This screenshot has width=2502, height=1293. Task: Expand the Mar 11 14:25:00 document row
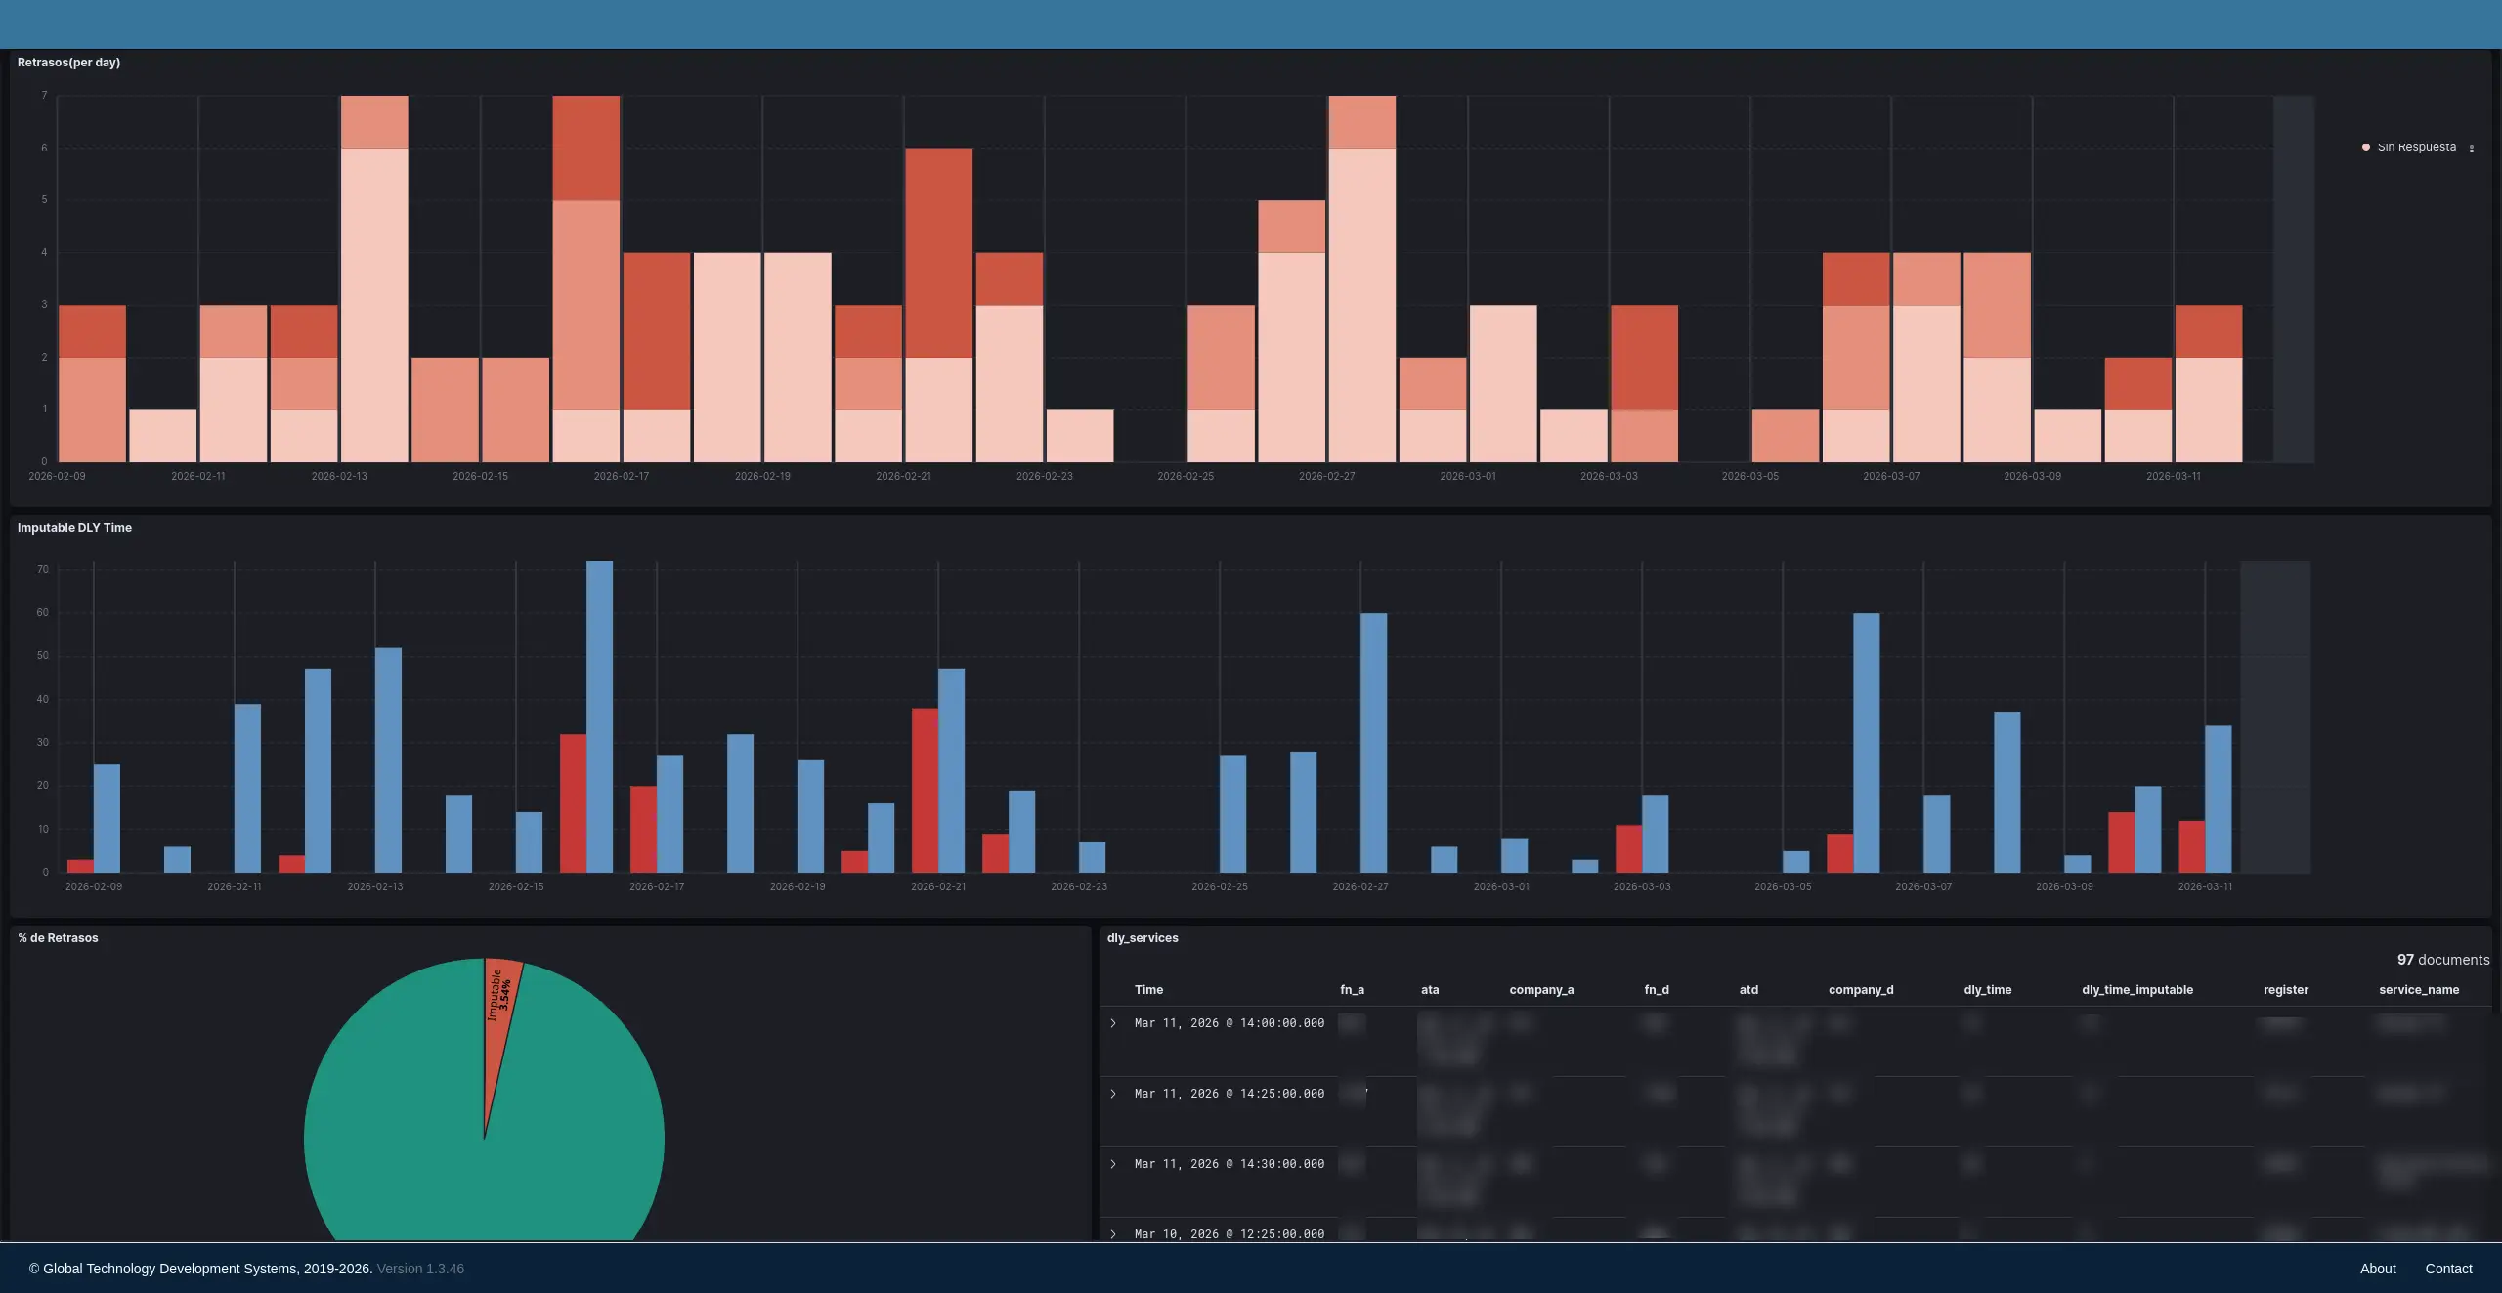point(1112,1094)
